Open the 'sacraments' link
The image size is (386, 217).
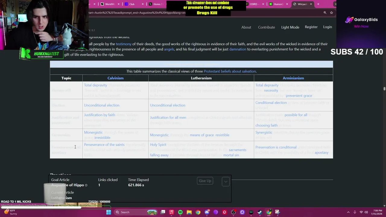click(237, 150)
